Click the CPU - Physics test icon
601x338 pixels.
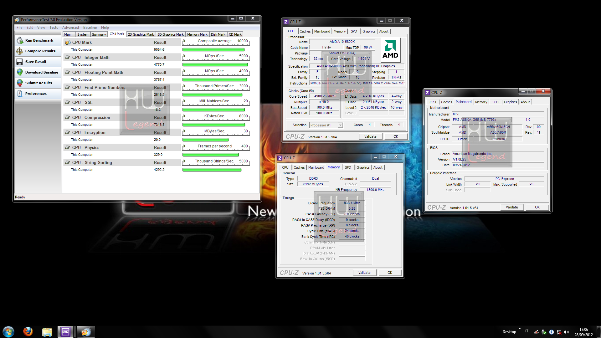click(68, 148)
